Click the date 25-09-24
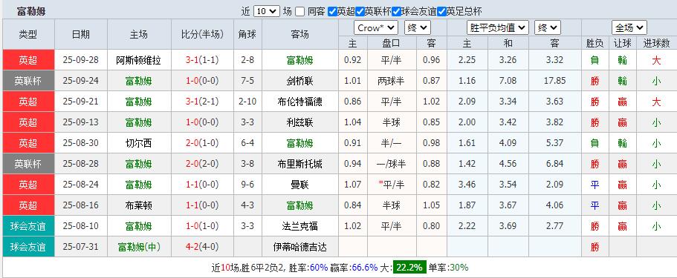 click(81, 81)
